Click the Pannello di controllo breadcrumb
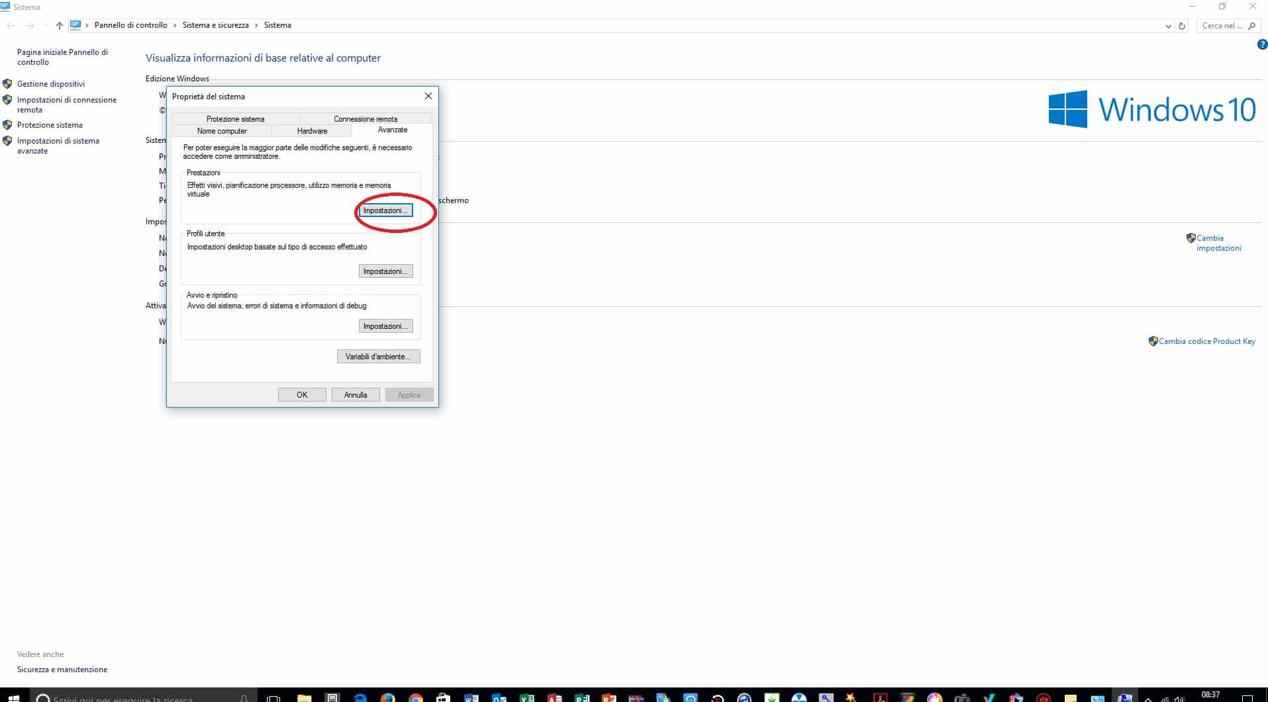1268x702 pixels. (131, 25)
